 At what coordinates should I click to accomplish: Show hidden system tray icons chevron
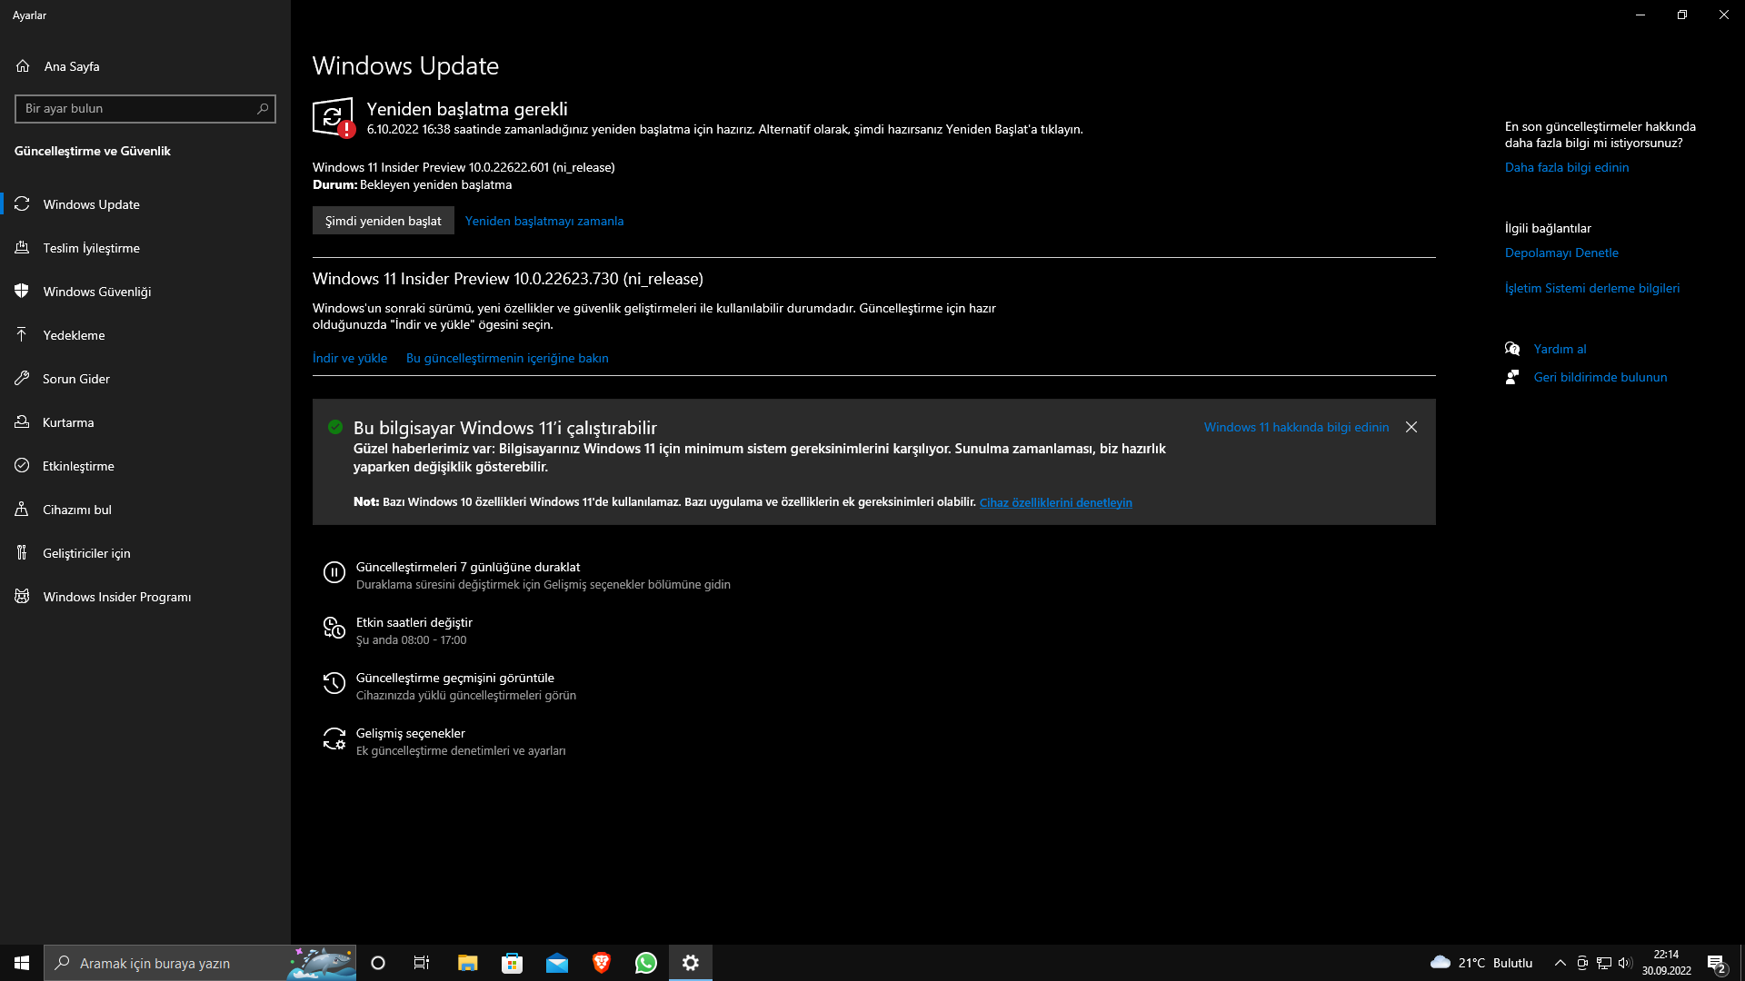(1561, 963)
